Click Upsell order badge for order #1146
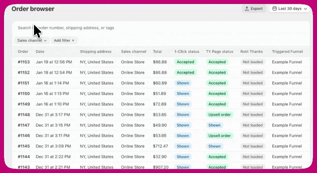317x173 pixels. point(220,136)
